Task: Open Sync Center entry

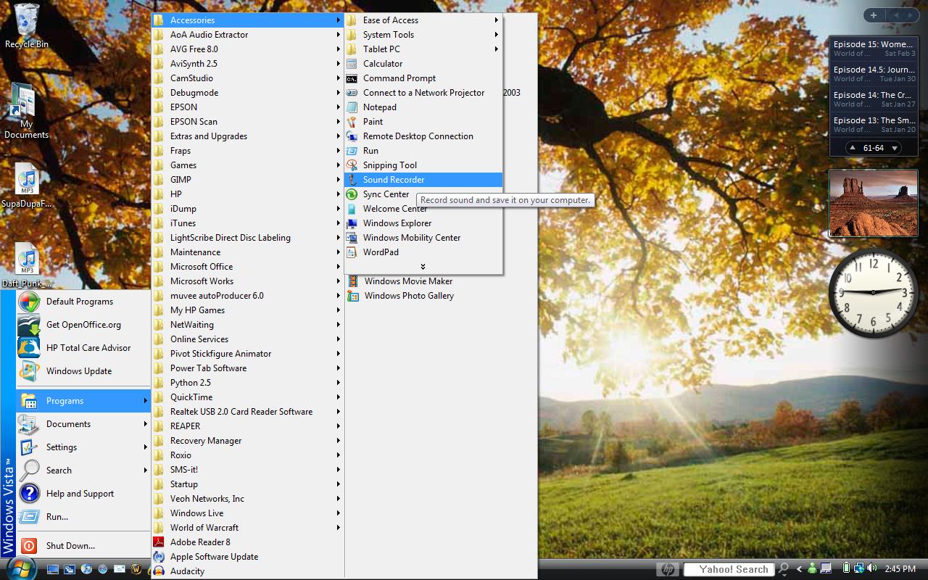Action: pos(423,194)
